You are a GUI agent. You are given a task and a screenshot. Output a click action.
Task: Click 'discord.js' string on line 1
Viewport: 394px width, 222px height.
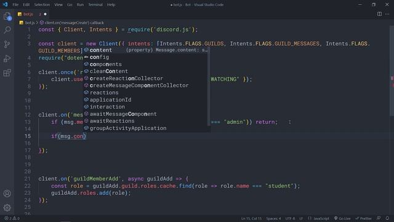tap(172, 30)
